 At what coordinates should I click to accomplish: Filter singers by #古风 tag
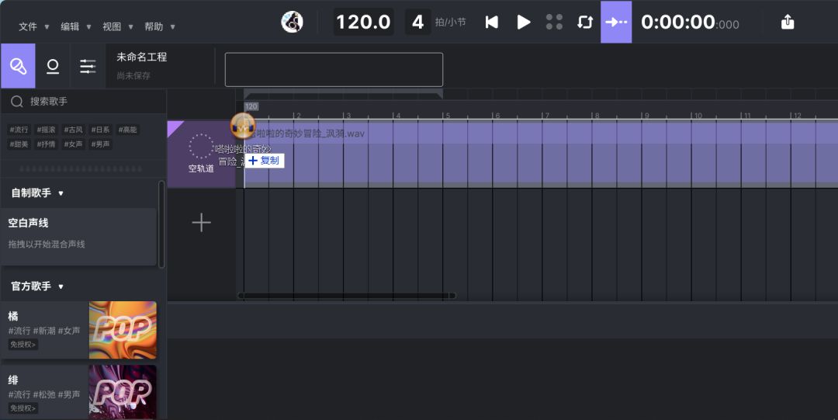[x=73, y=130]
